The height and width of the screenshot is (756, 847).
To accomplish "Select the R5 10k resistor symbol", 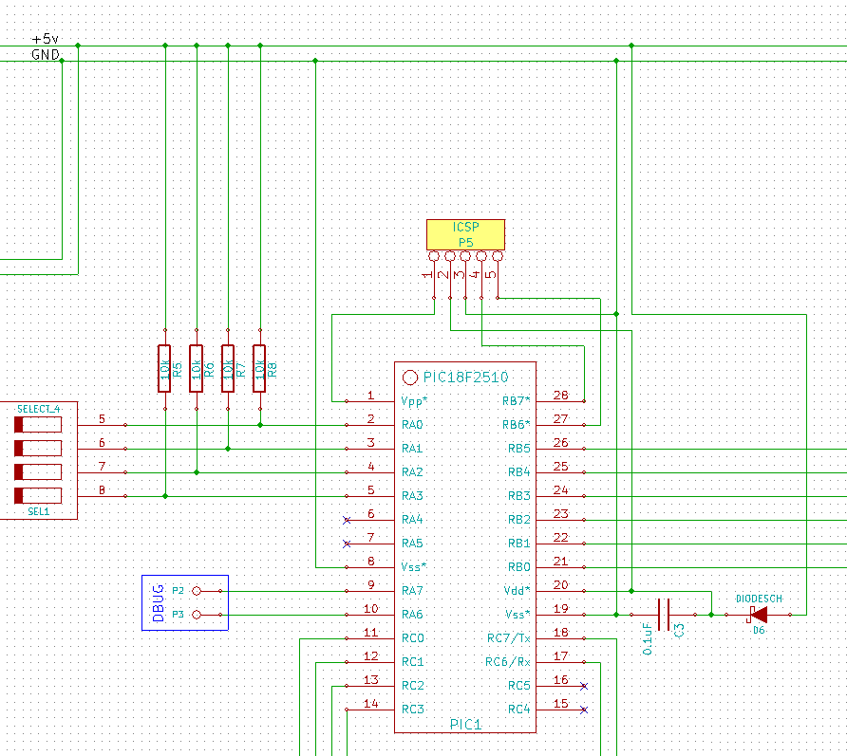I will point(164,369).
